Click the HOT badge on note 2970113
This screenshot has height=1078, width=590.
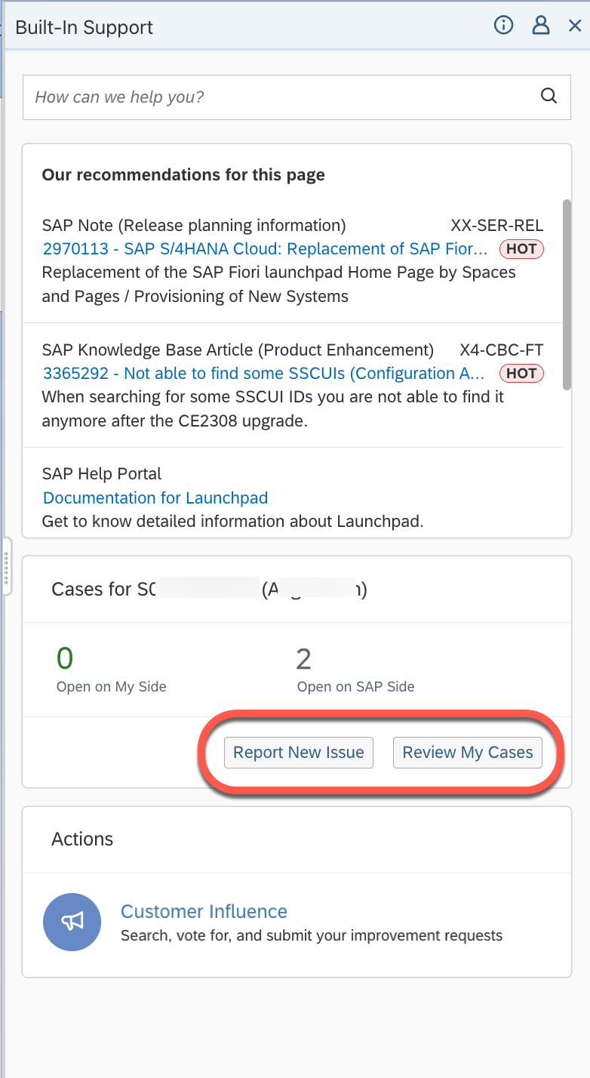pyautogui.click(x=521, y=249)
